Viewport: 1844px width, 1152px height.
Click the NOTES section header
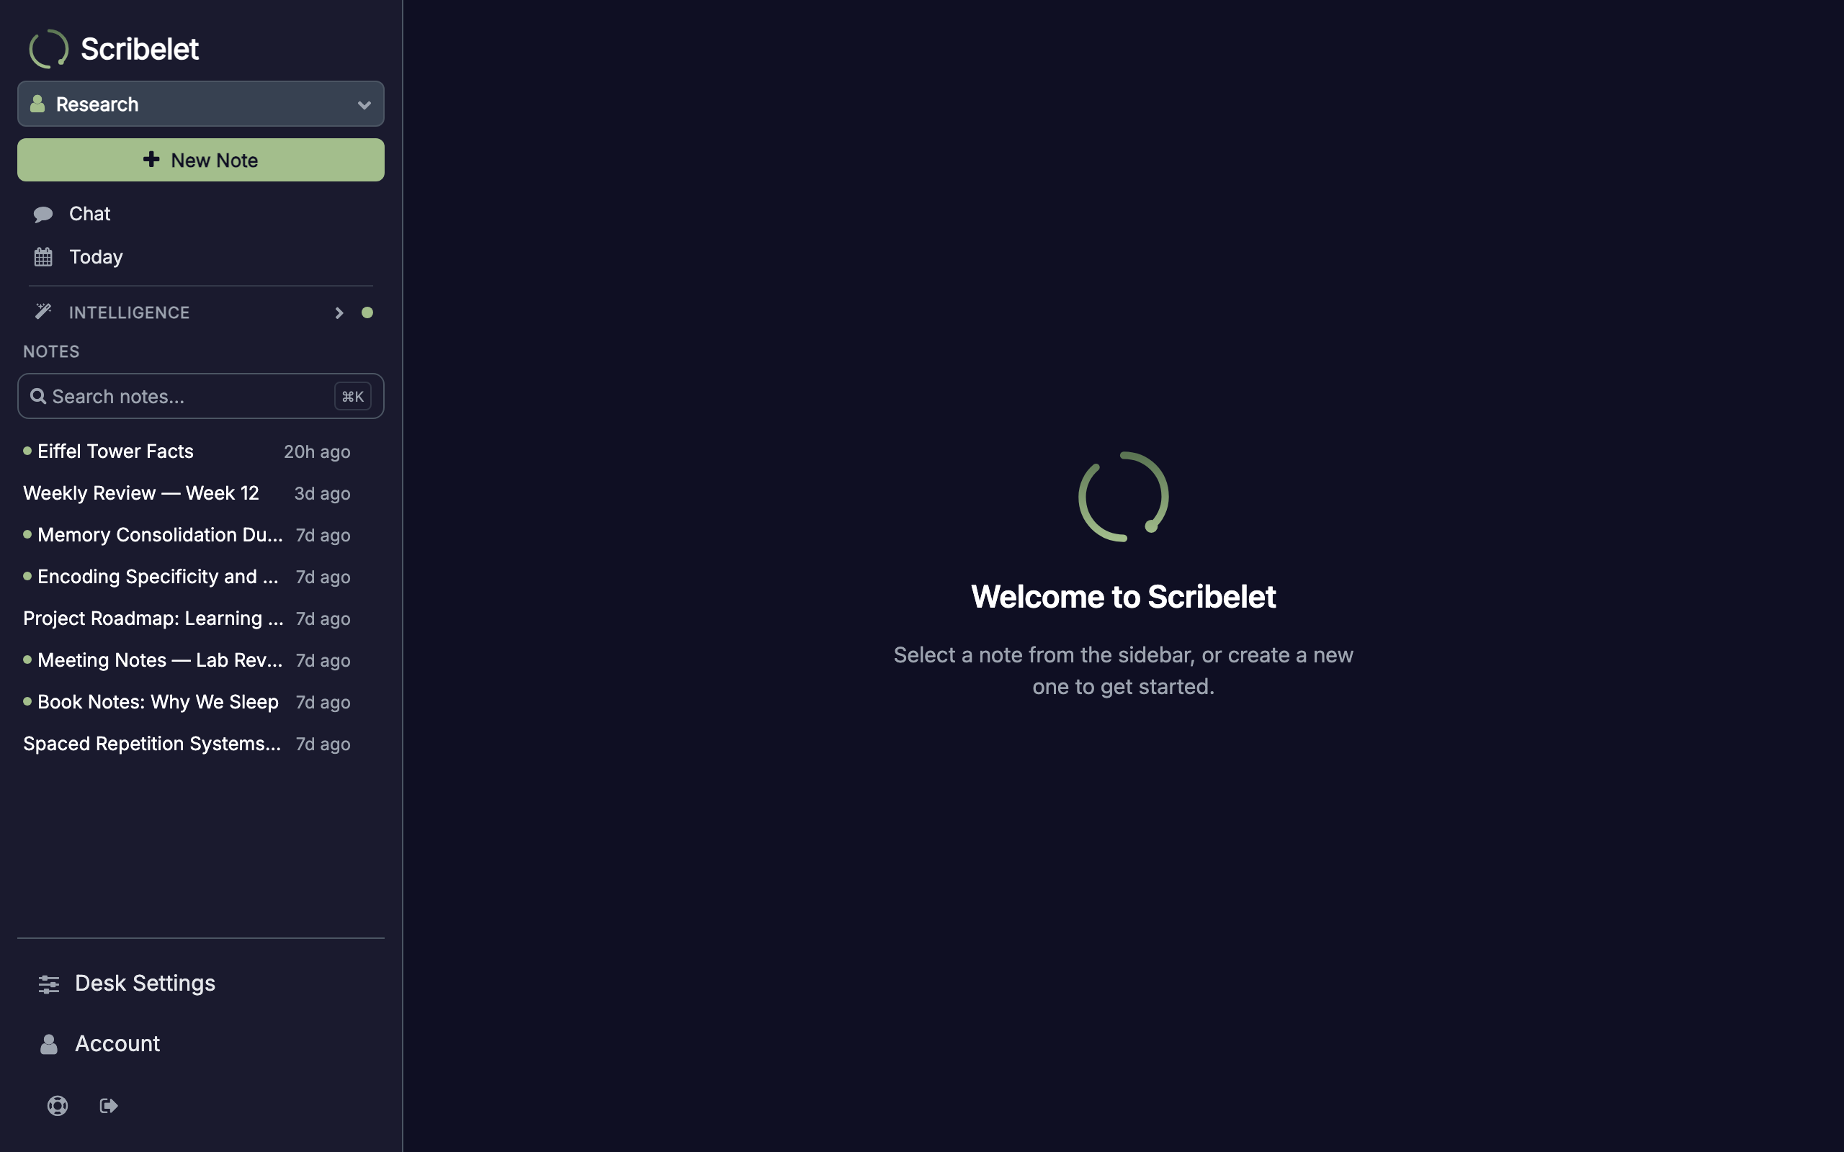[x=51, y=352]
